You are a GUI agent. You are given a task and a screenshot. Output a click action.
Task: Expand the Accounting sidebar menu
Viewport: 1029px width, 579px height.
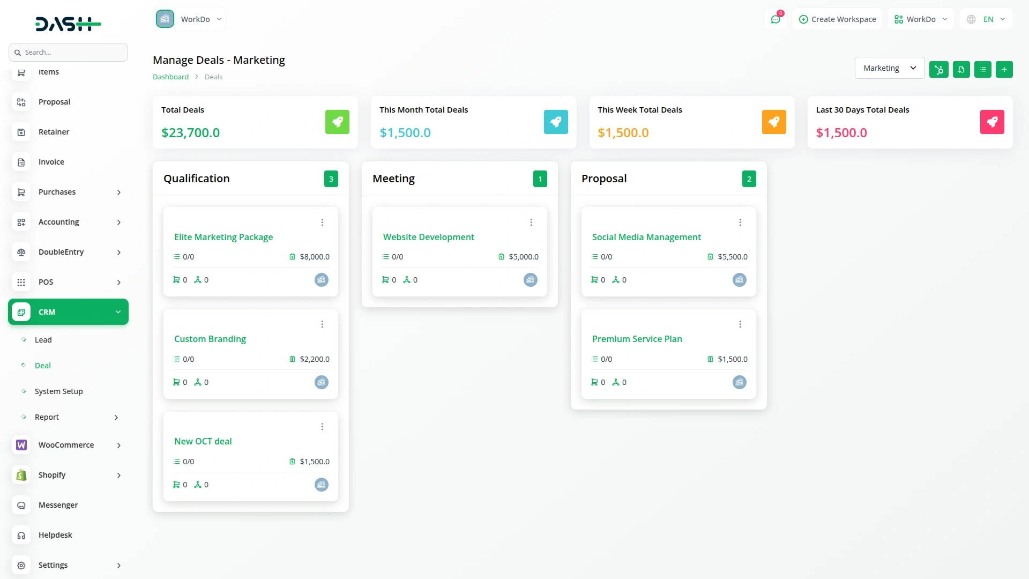tap(68, 222)
